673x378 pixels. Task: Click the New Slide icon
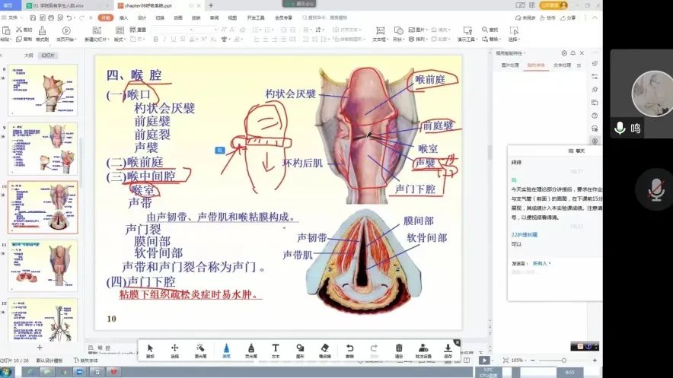(x=97, y=30)
